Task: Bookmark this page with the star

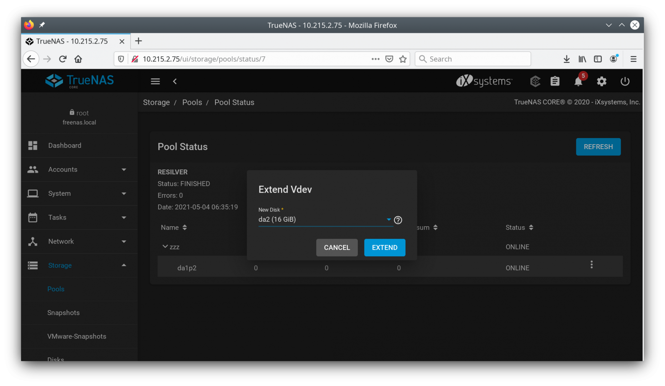Action: (403, 59)
